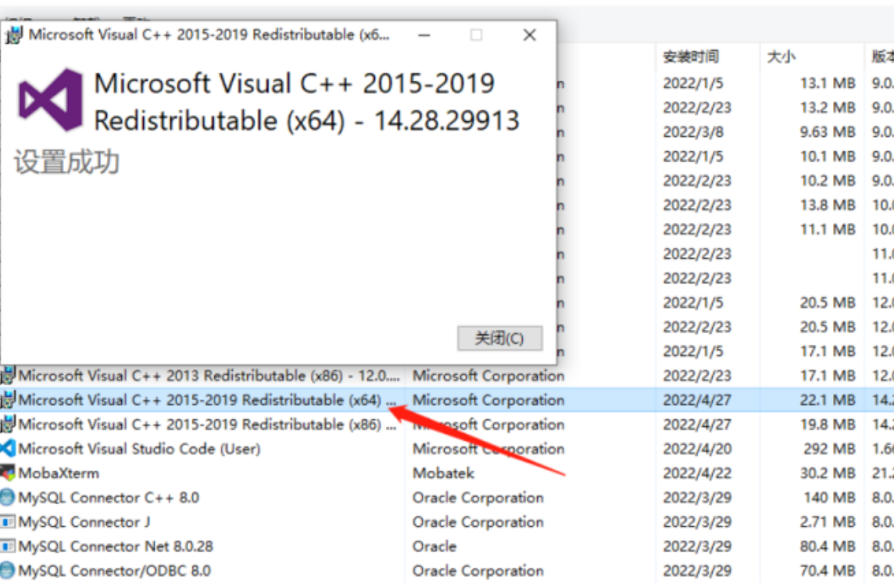894x583 pixels.
Task: Sort list by 大小 column header
Action: pyautogui.click(x=781, y=57)
